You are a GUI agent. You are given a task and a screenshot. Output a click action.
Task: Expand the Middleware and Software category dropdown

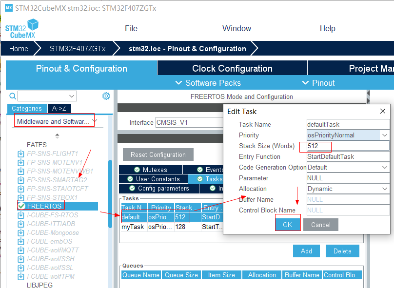click(95, 121)
